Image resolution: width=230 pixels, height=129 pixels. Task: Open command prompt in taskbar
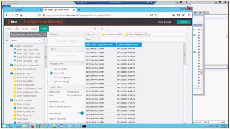[84, 126]
